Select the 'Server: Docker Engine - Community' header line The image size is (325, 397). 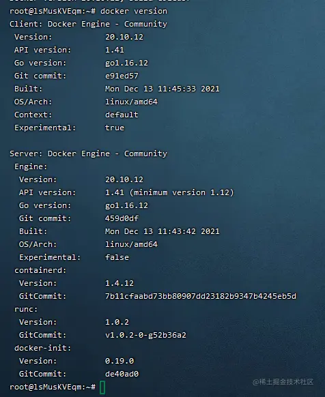pos(89,153)
